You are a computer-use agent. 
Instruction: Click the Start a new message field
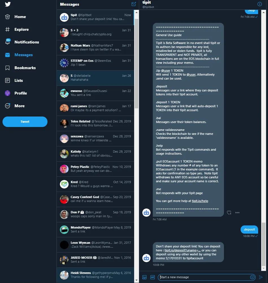tap(204, 277)
